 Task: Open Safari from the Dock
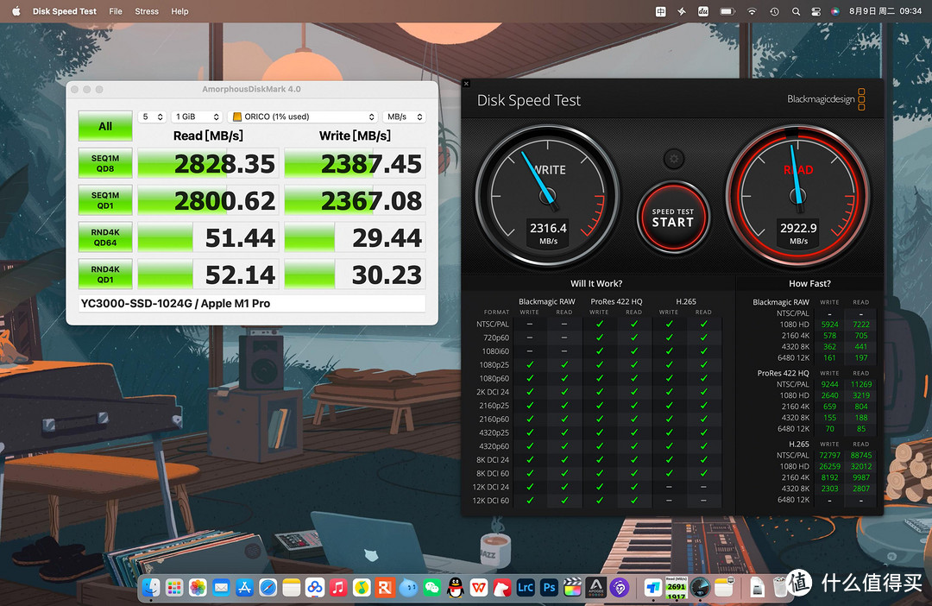pos(268,588)
